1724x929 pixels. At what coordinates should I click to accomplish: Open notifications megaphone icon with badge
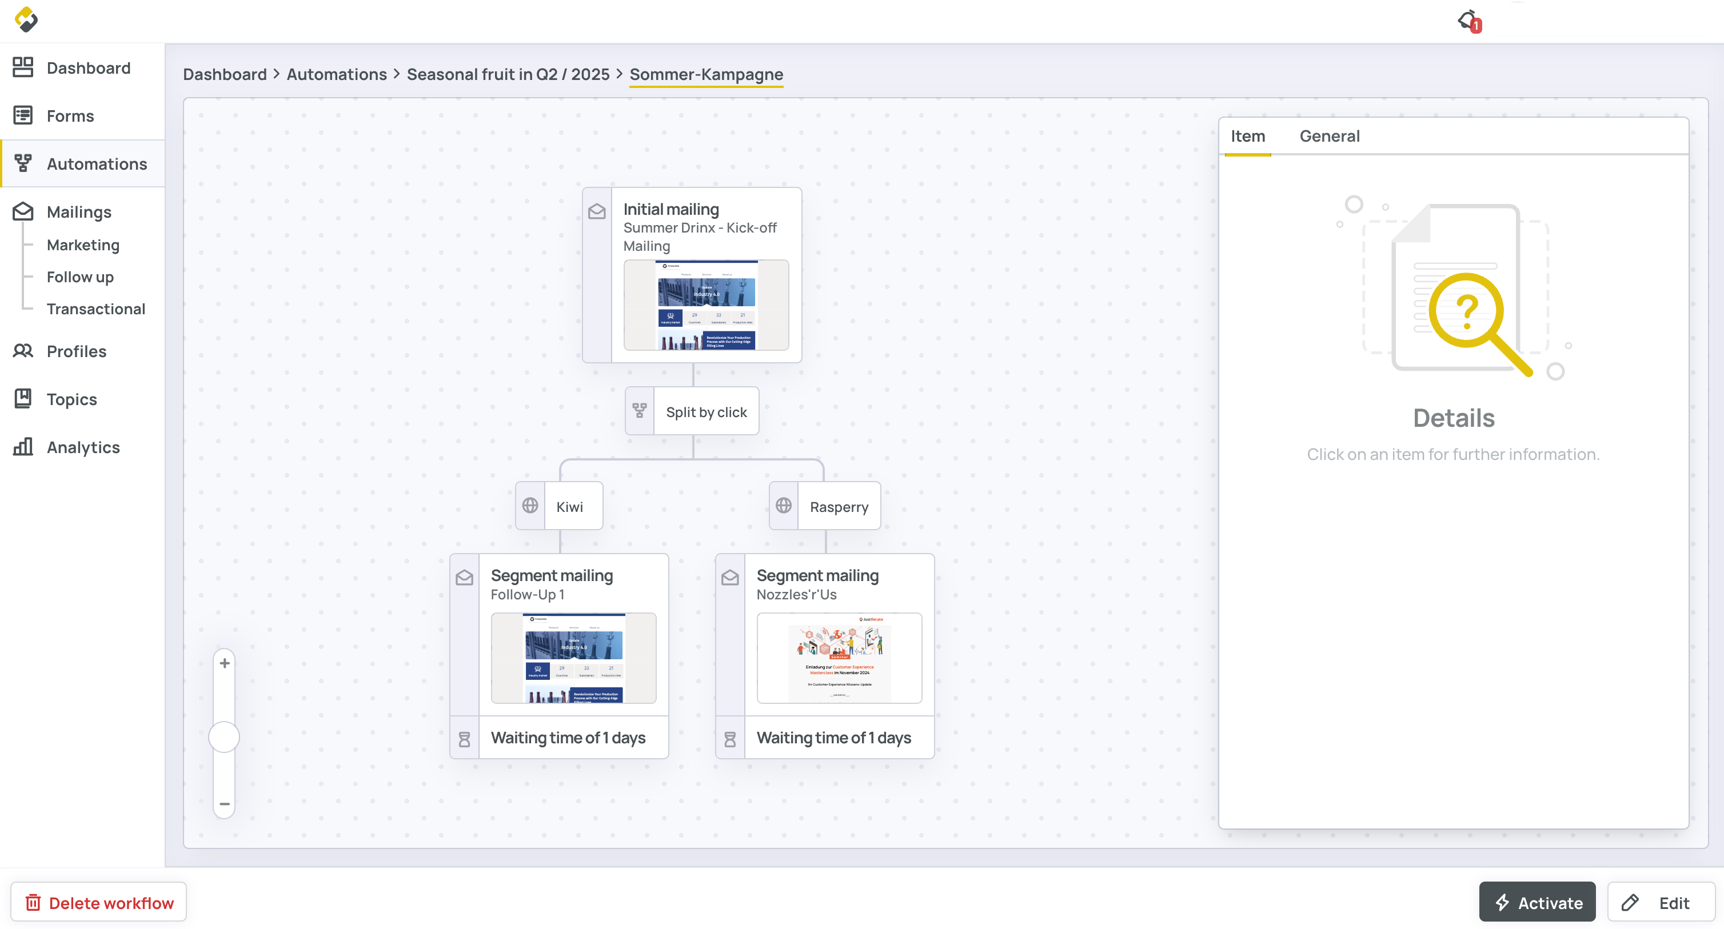(x=1469, y=21)
